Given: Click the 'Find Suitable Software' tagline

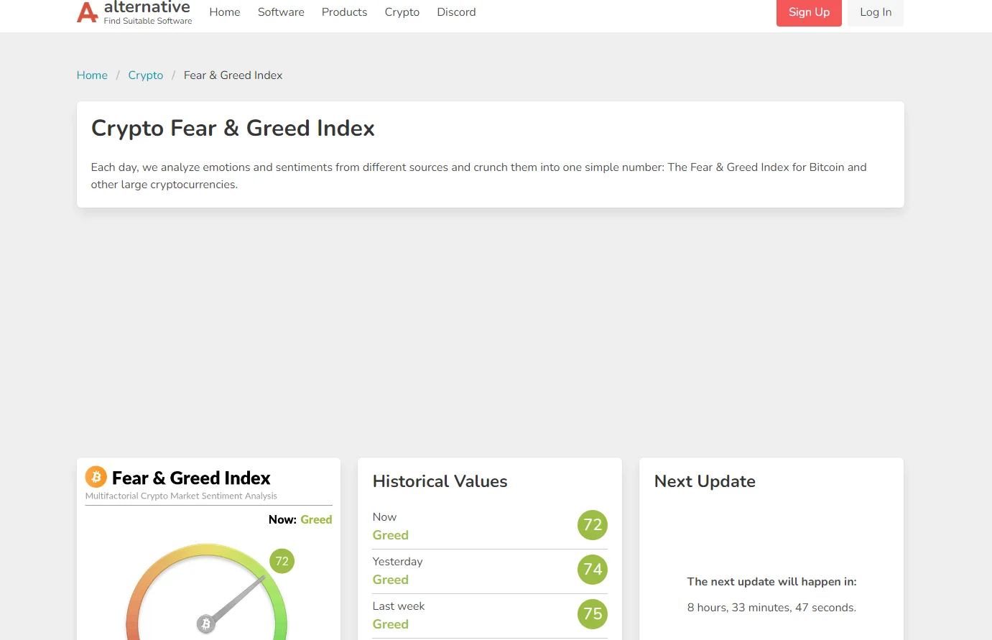Looking at the screenshot, I should (148, 21).
